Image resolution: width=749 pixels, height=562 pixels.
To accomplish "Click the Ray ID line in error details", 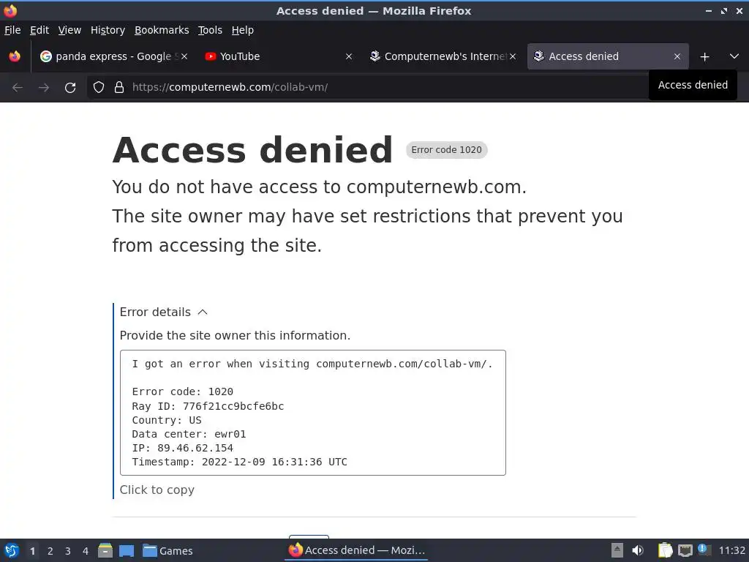I will click(x=208, y=406).
